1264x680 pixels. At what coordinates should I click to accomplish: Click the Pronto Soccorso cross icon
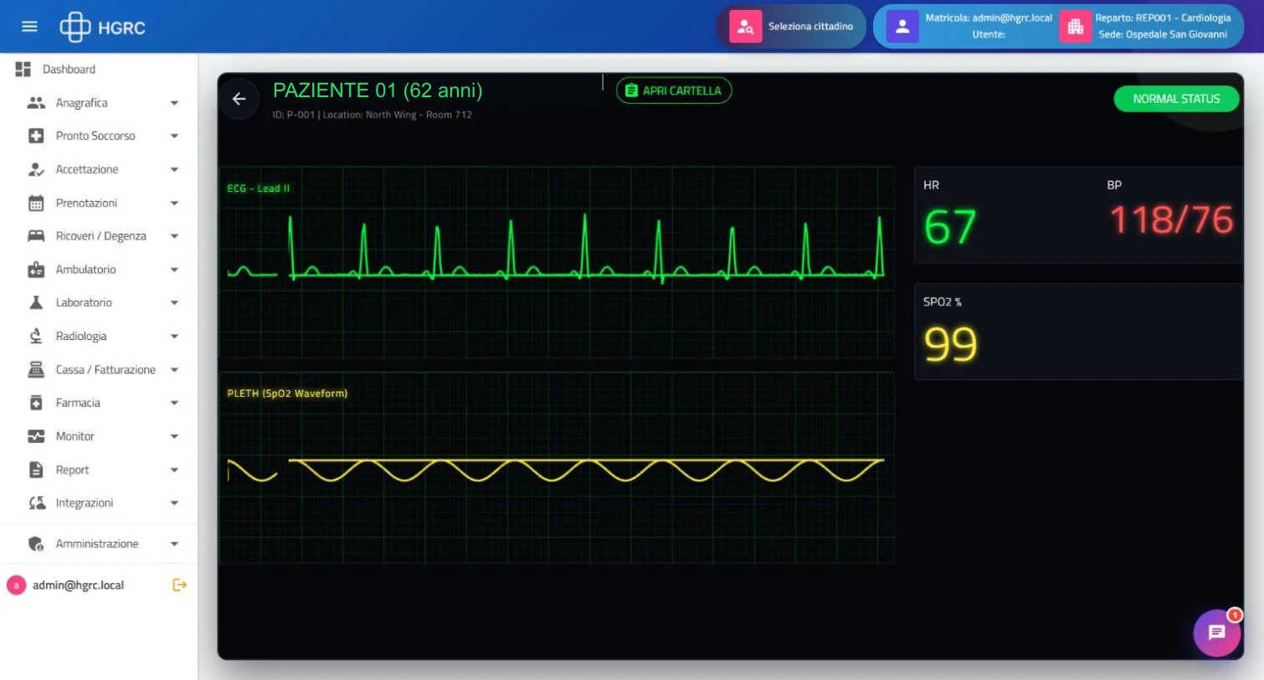(x=36, y=136)
